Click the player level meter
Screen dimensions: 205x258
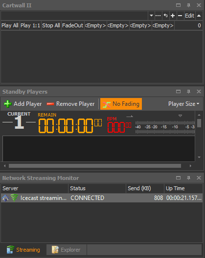(165, 127)
